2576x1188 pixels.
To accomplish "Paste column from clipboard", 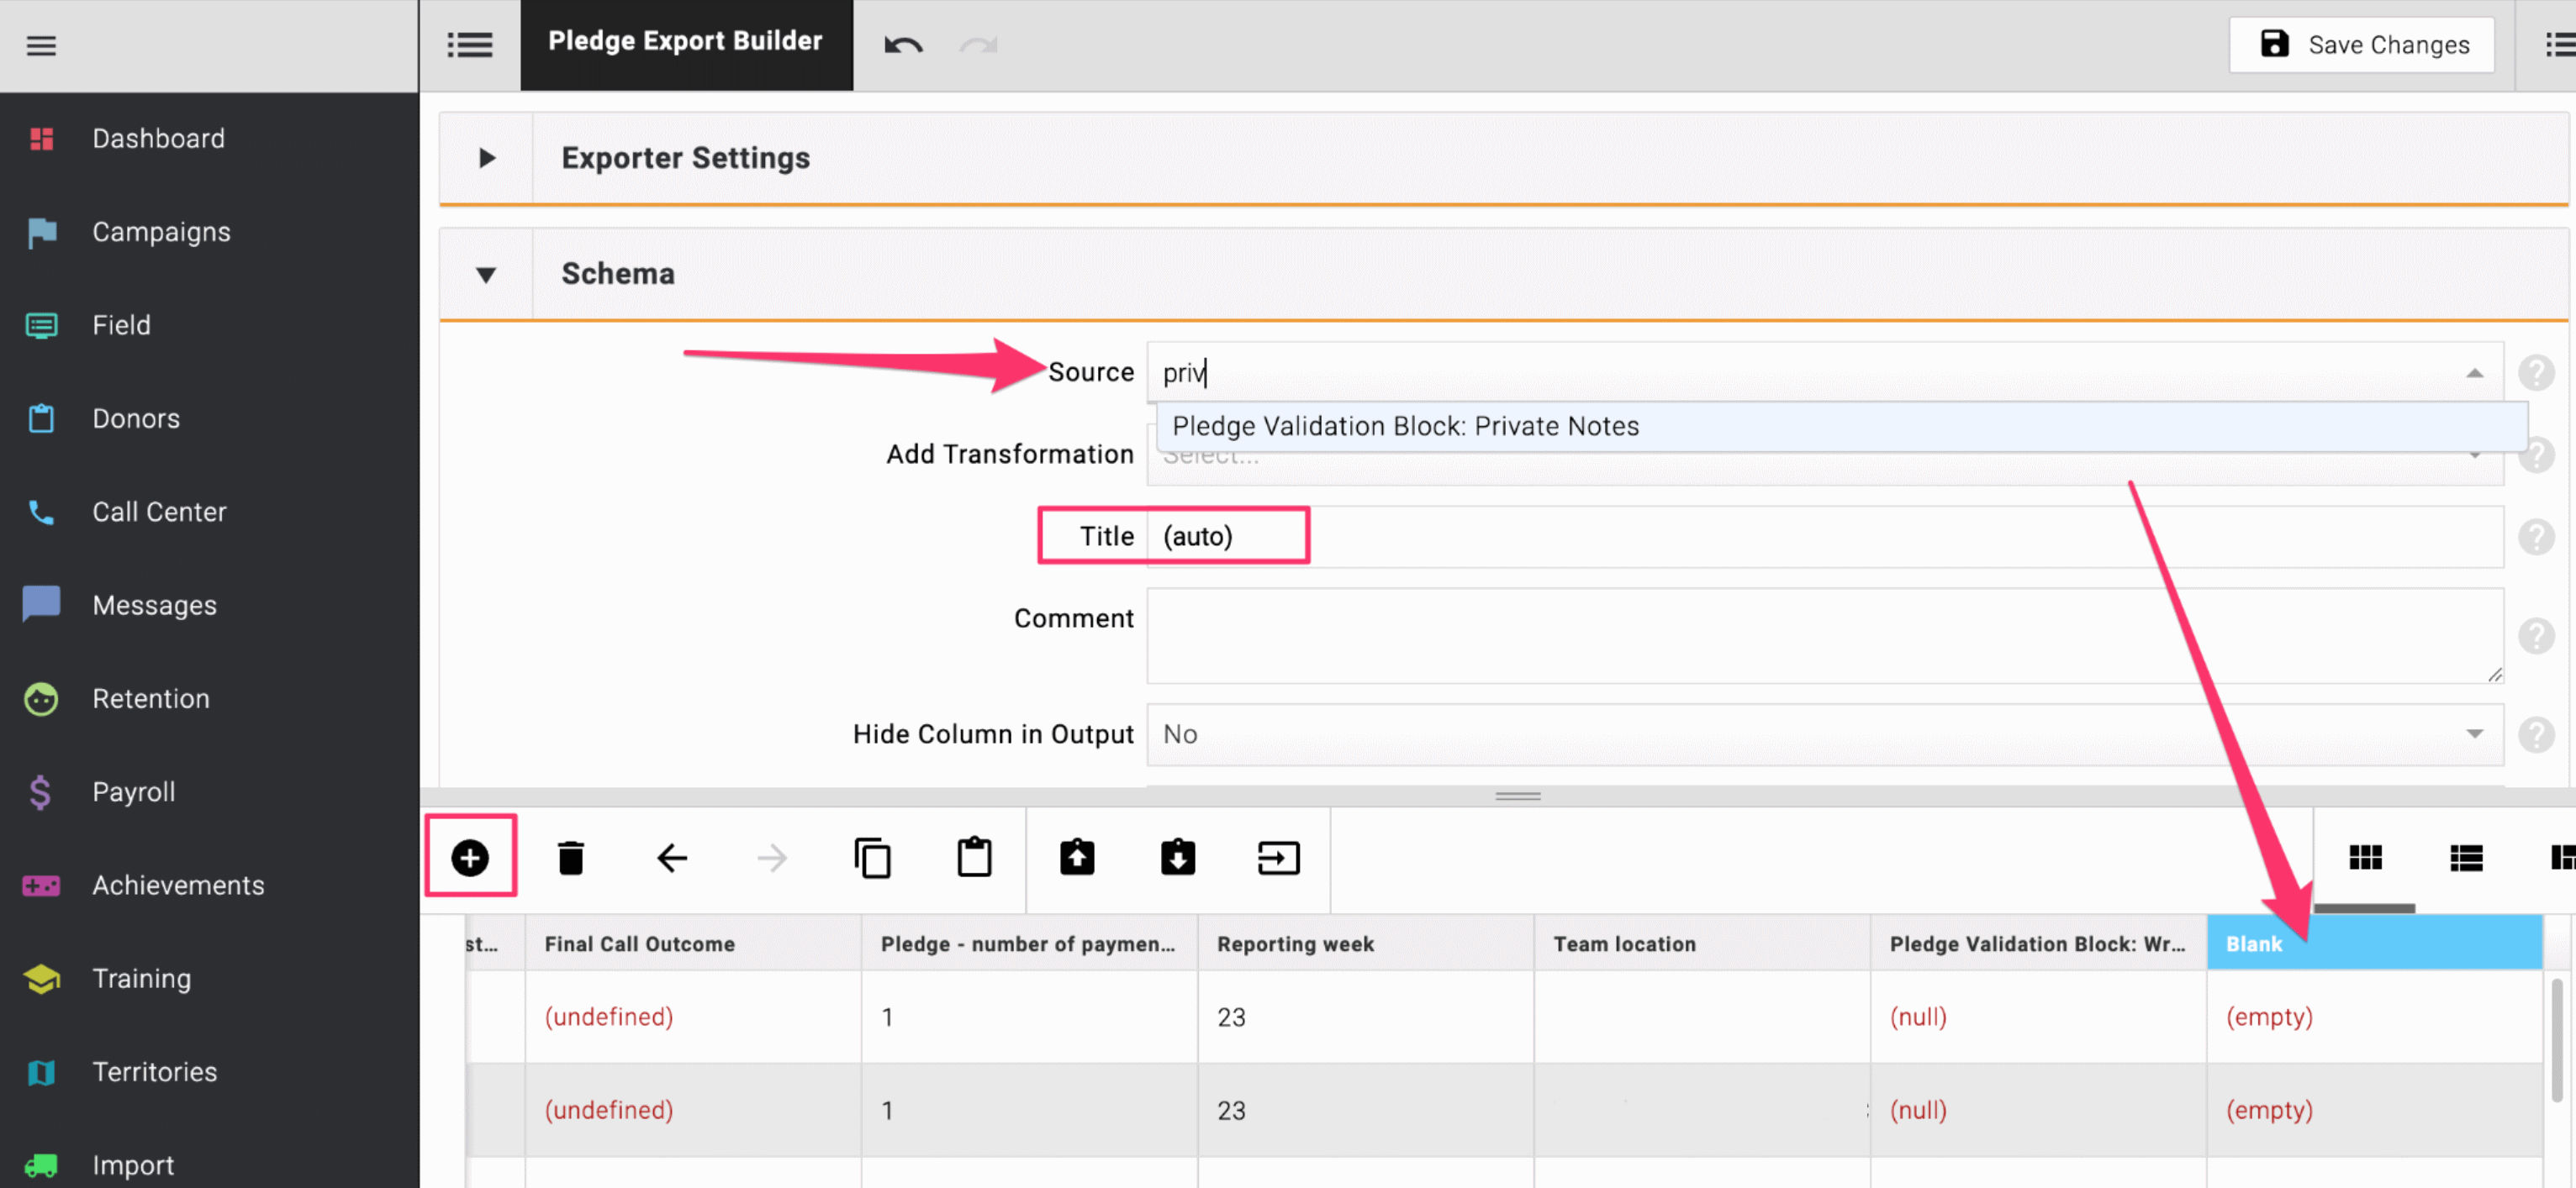I will pyautogui.click(x=974, y=857).
